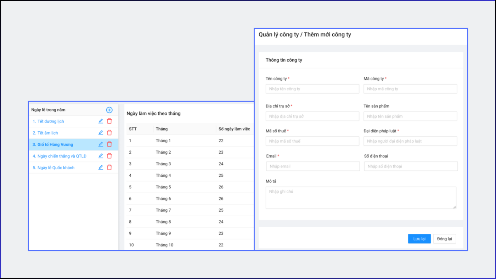Select the Tháng 6 table row
Viewport: 496px width, 279px height.
point(190,199)
